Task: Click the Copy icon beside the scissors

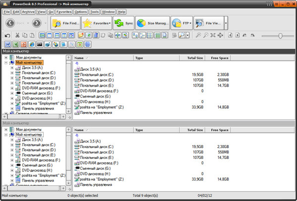Action: (x=25, y=35)
